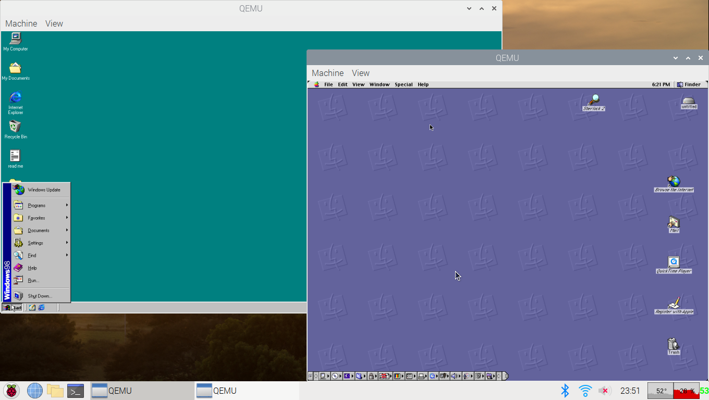Open the Mac OS Special menu
This screenshot has height=400, width=709.
point(404,84)
